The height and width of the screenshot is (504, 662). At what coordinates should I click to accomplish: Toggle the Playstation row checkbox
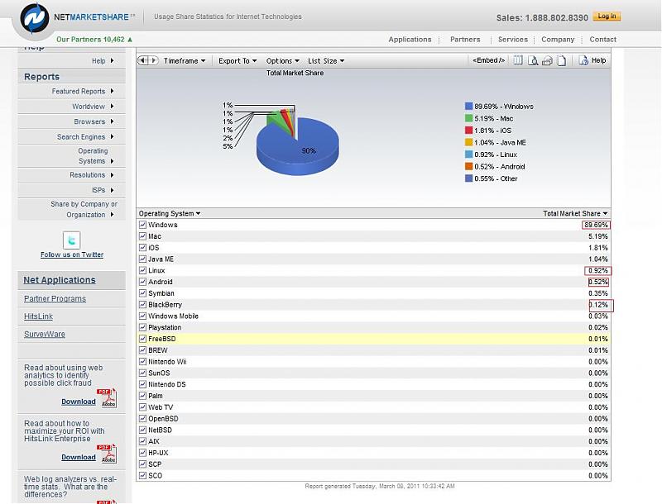[x=142, y=327]
